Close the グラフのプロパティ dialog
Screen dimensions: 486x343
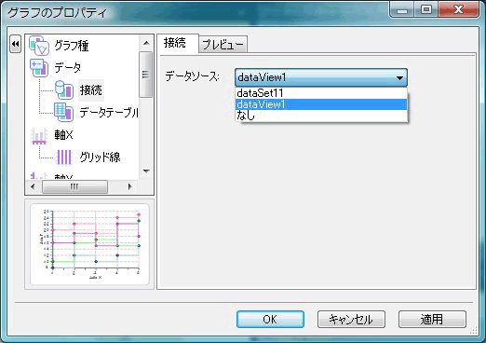pyautogui.click(x=458, y=10)
